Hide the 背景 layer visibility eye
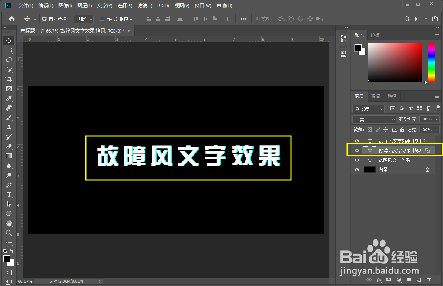 point(356,169)
